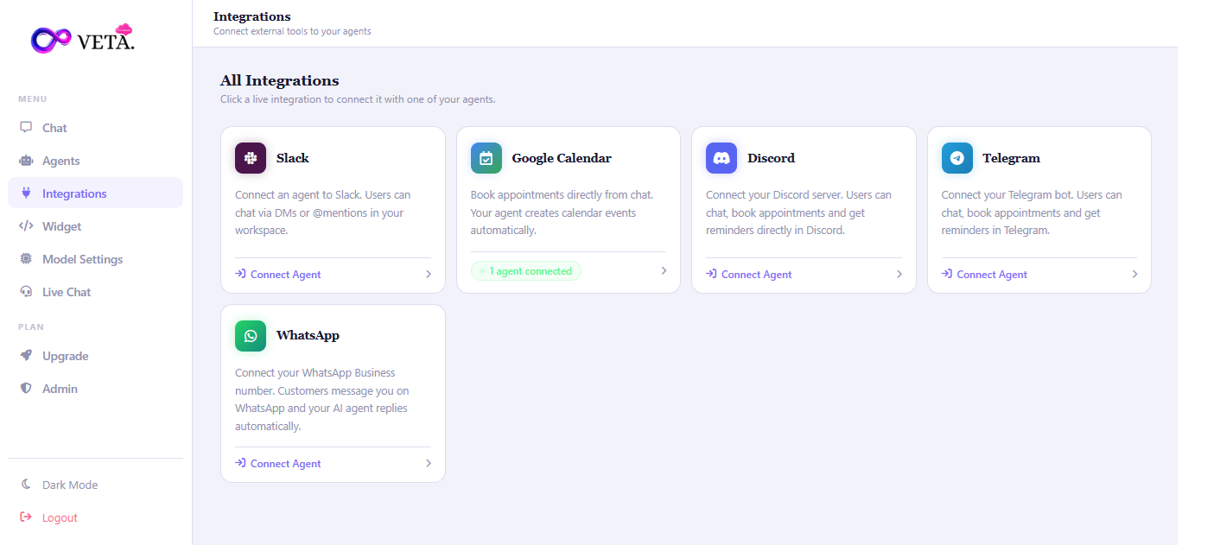Select Integrations in the sidebar
Screen dimensions: 1220x545
(x=95, y=193)
